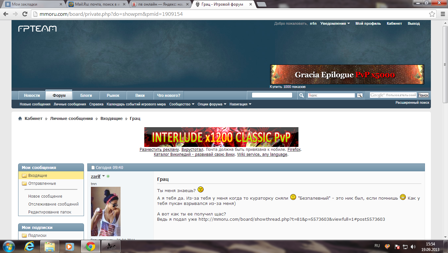Click the volume speaker tray icon
Image resolution: width=448 pixels, height=253 pixels.
[413, 246]
